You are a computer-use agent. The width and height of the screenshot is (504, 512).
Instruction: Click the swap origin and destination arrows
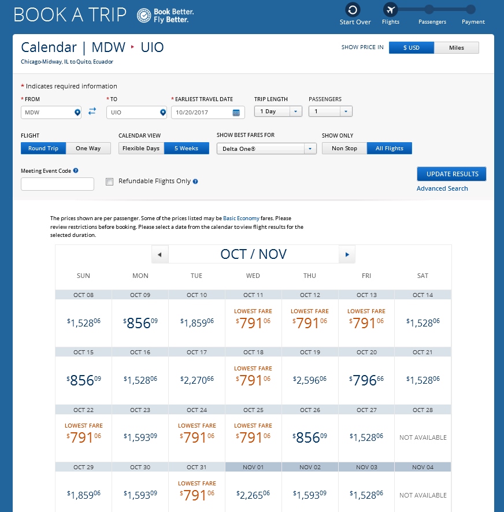(92, 112)
